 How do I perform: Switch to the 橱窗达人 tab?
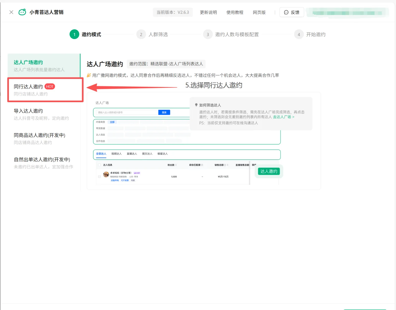tap(162, 154)
